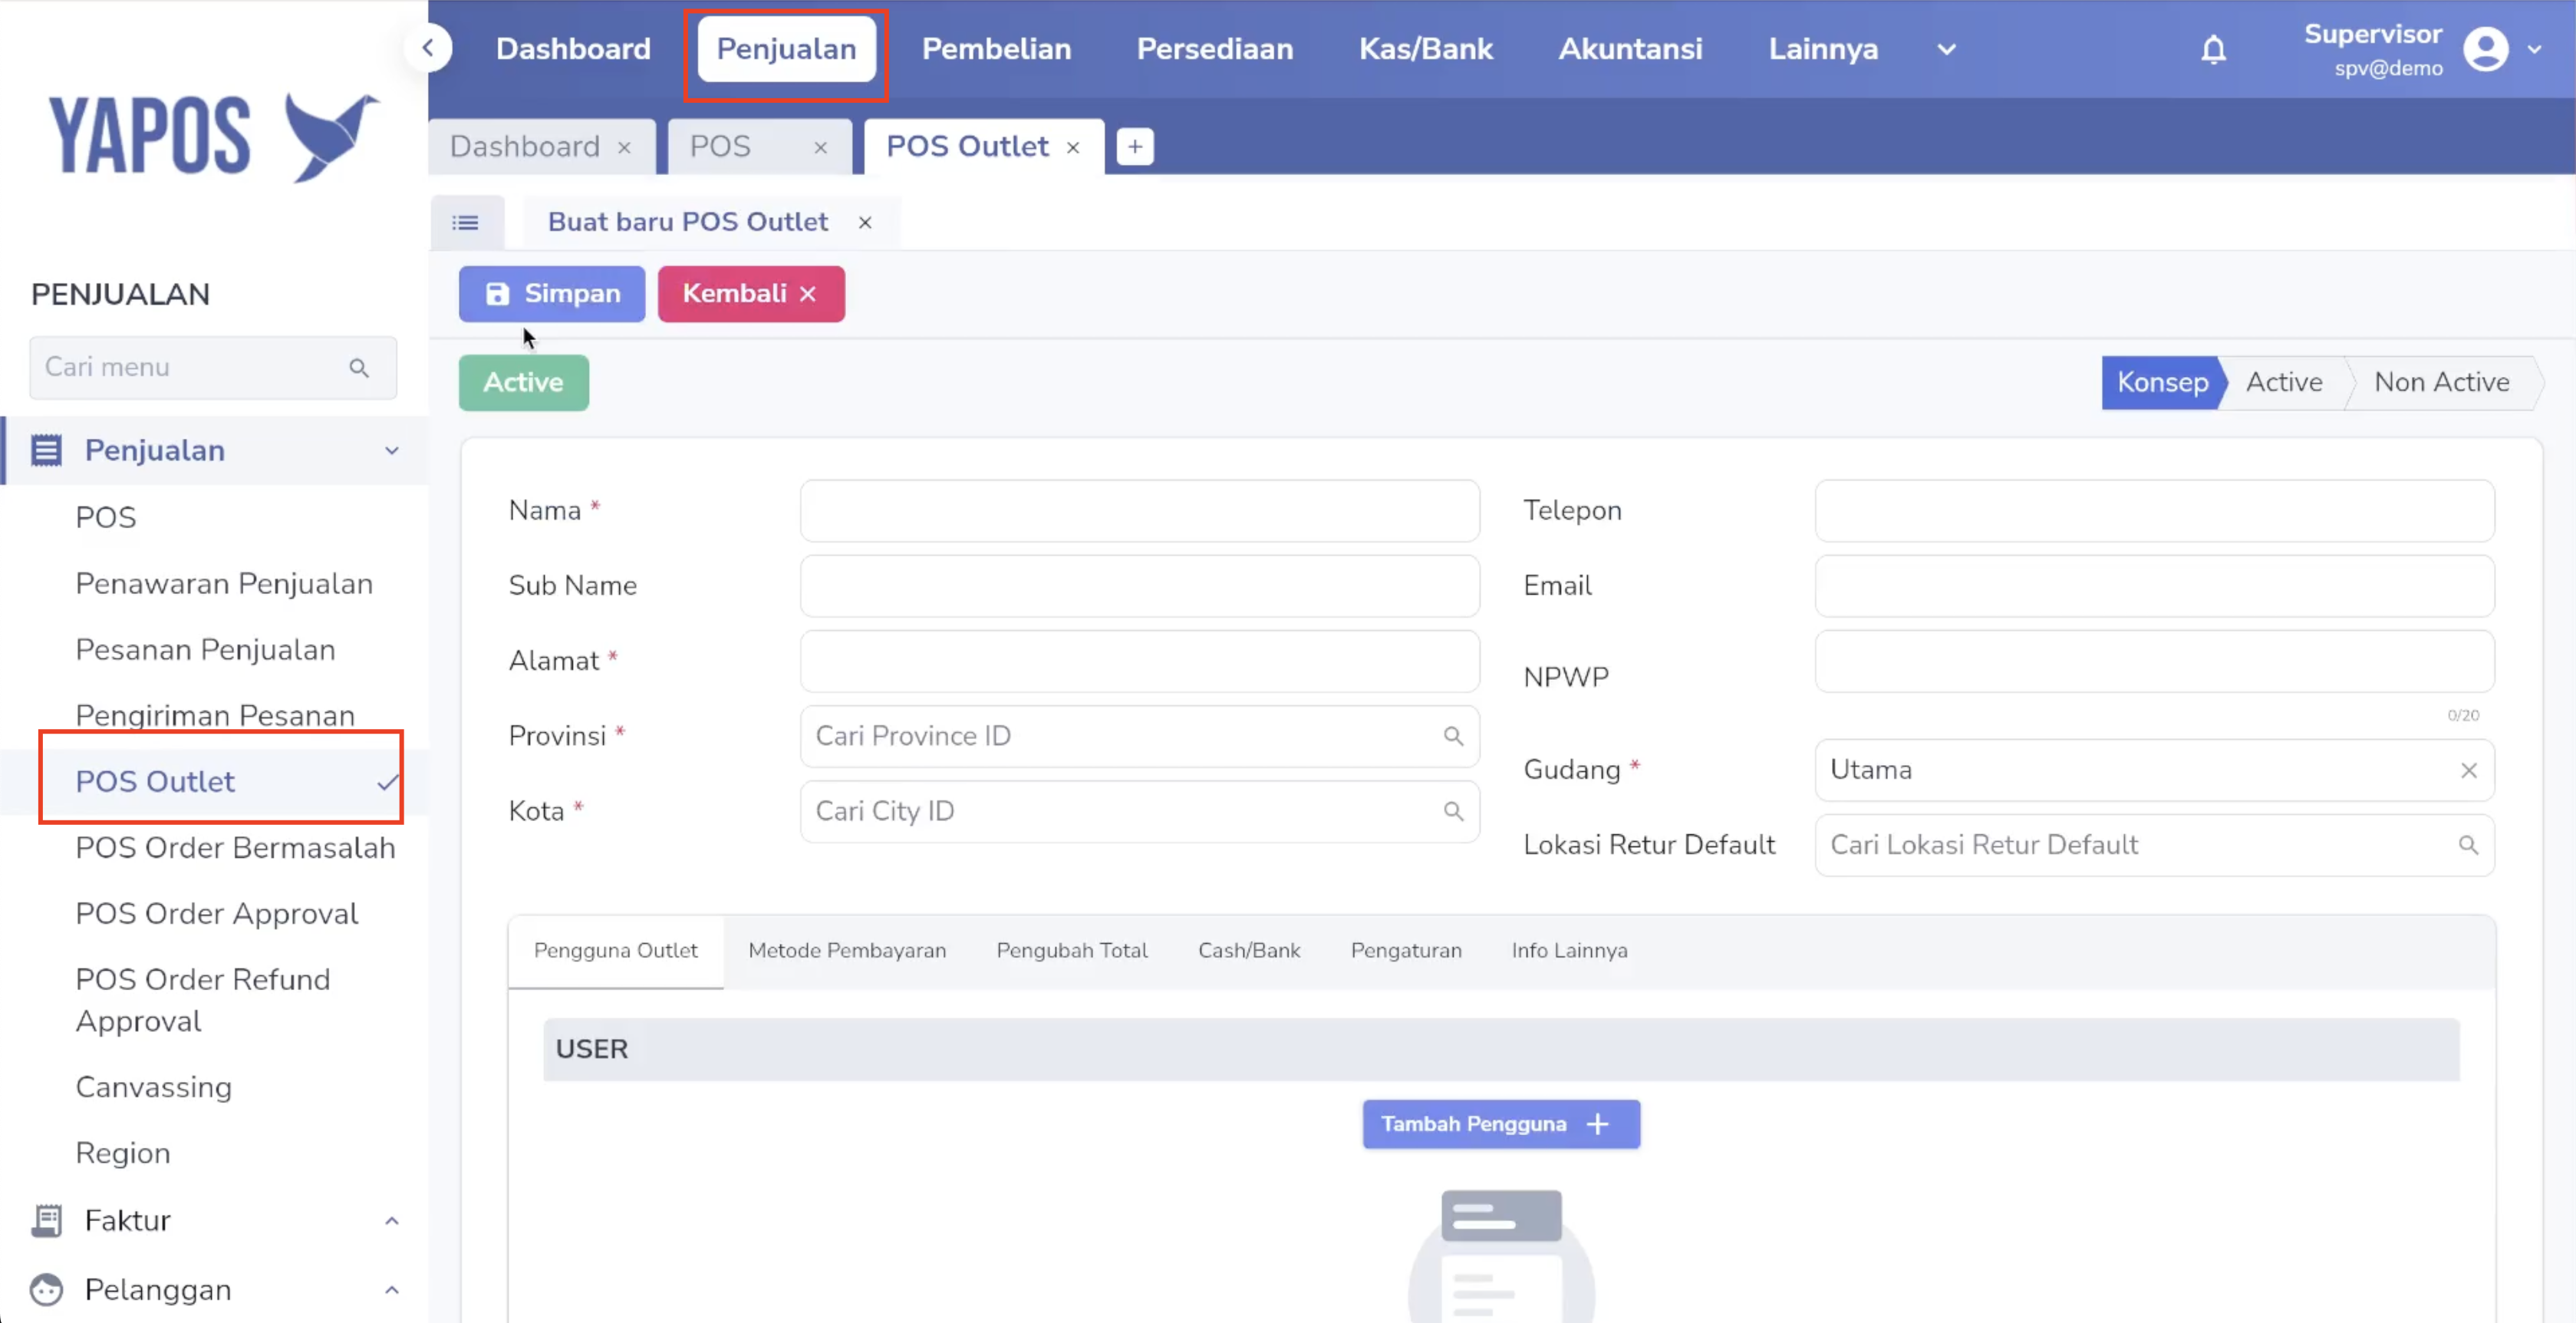
Task: Switch to the Metode Pembayaran tab
Action: (x=847, y=951)
